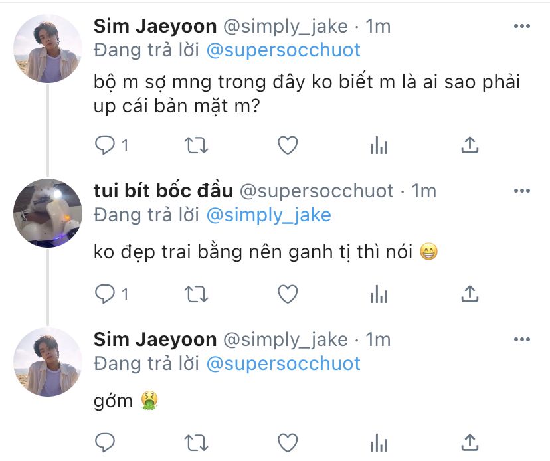Like the first tweet about 'up cái bản mặt'
The width and height of the screenshot is (550, 461).
click(x=287, y=145)
